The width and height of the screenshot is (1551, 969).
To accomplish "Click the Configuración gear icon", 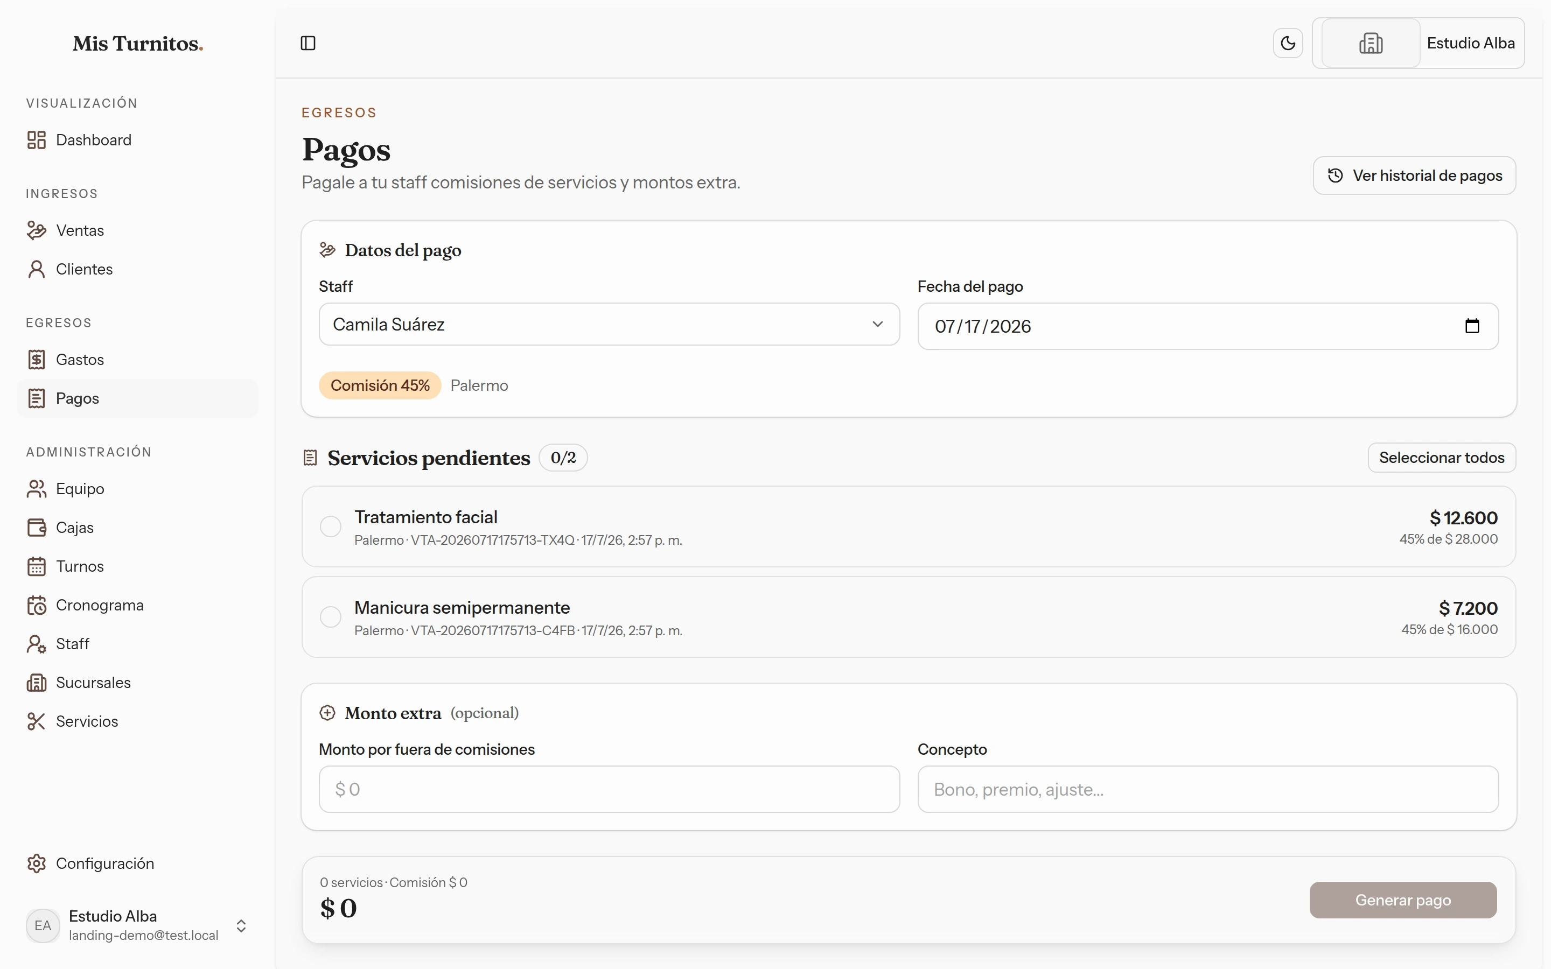I will [x=37, y=863].
